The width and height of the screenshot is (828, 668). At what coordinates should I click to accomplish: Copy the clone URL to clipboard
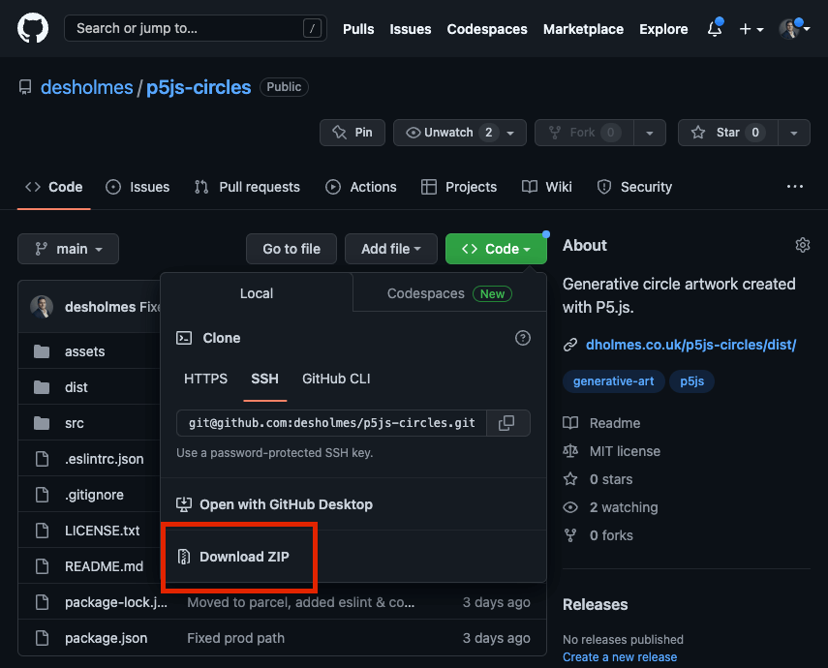click(506, 423)
